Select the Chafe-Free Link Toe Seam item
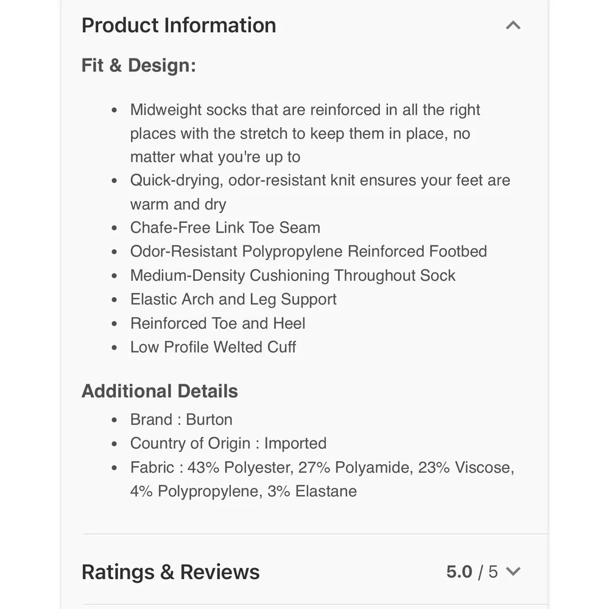This screenshot has height=609, width=609. point(225,228)
